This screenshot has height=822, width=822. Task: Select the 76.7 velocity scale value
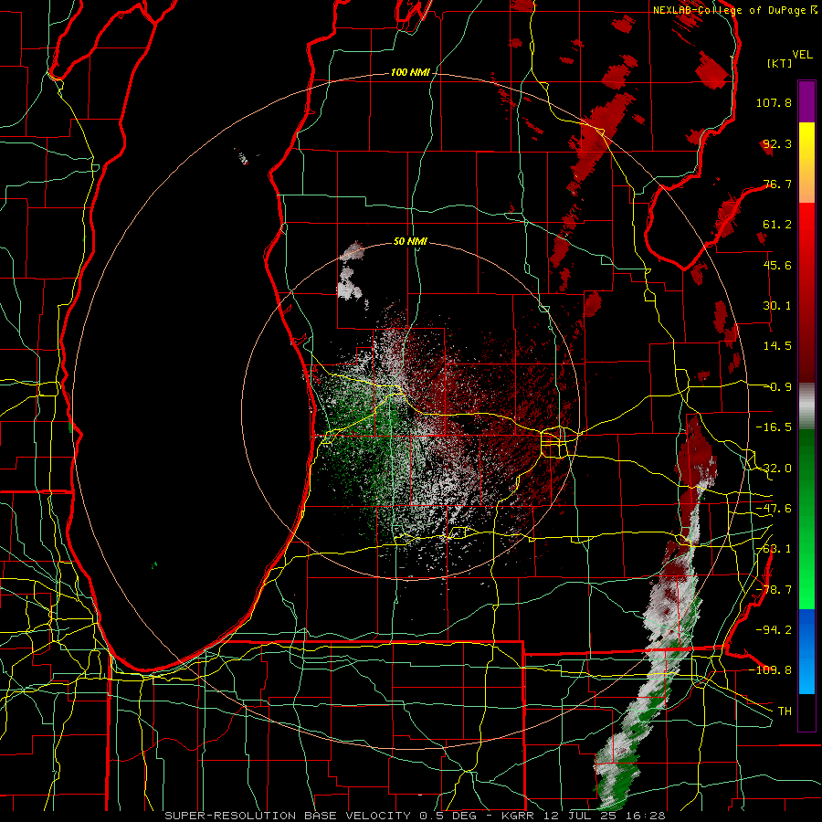click(x=777, y=184)
